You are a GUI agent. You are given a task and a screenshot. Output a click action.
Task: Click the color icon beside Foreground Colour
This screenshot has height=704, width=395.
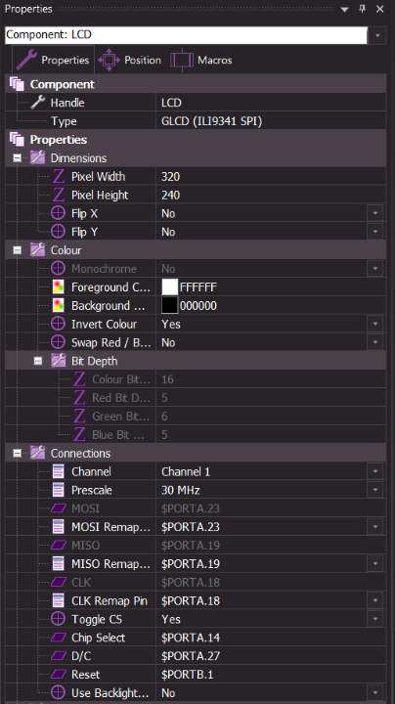point(59,286)
